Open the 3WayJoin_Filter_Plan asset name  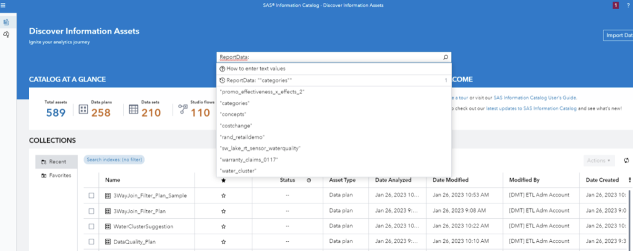[x=140, y=211]
